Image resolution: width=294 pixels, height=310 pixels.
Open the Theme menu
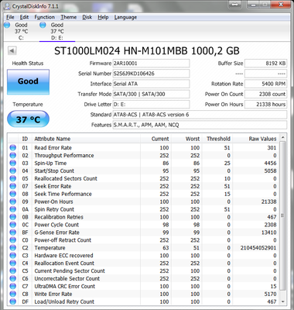point(69,17)
